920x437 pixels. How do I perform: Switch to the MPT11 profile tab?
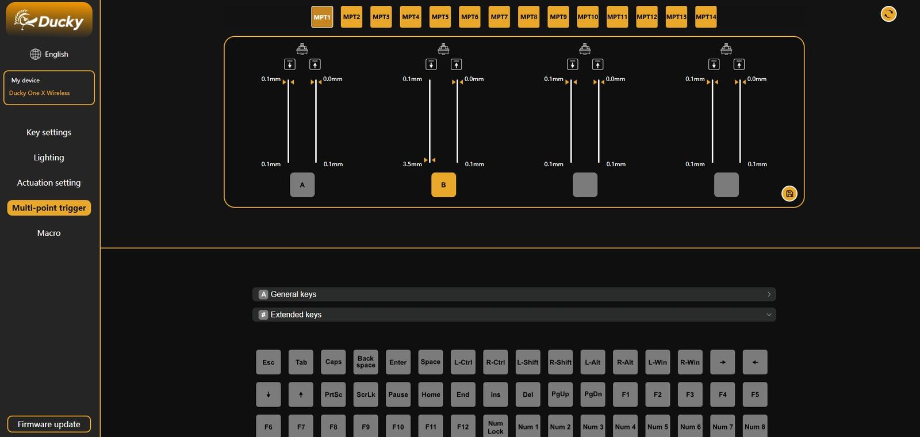tap(618, 17)
